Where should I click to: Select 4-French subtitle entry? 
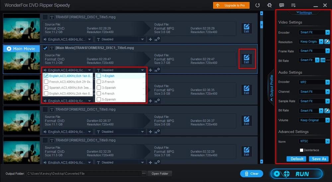coord(120,93)
